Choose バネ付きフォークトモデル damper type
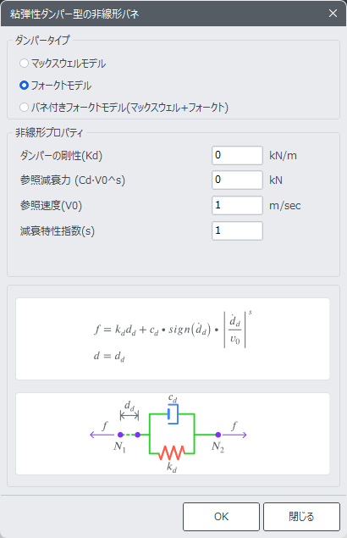This screenshot has height=538, width=347. point(24,108)
